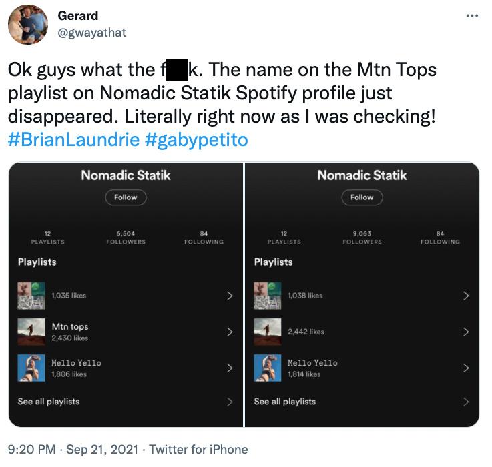Open Gerard's profile avatar picture
The height and width of the screenshot is (467, 492).
(x=28, y=25)
